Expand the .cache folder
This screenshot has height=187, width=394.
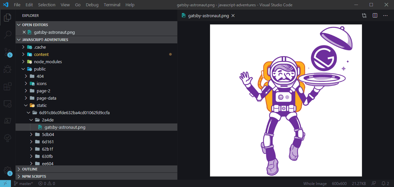pyautogui.click(x=97, y=47)
